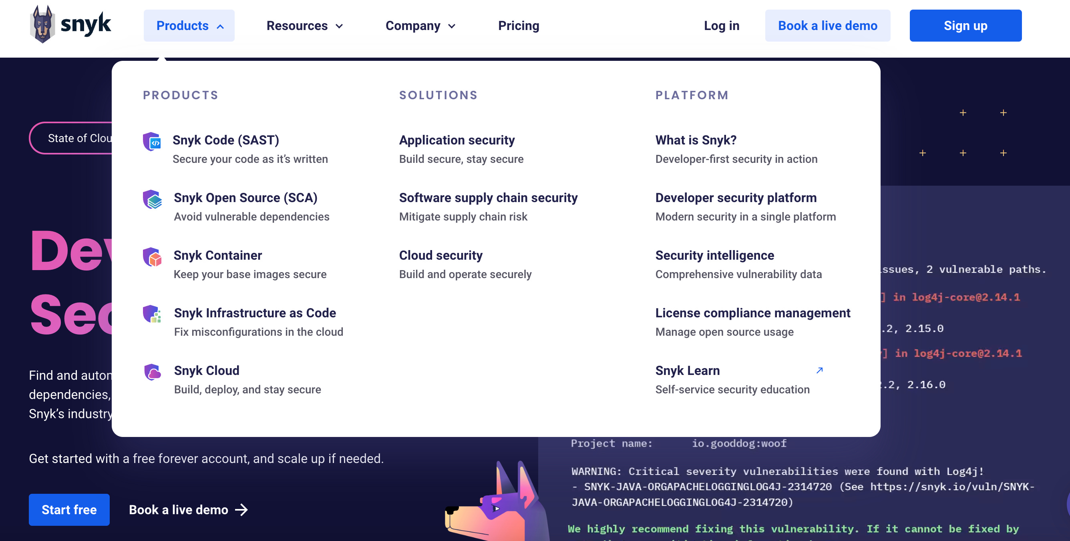Click external-link arrow beside Snyk Learn
Image resolution: width=1070 pixels, height=541 pixels.
coord(819,370)
